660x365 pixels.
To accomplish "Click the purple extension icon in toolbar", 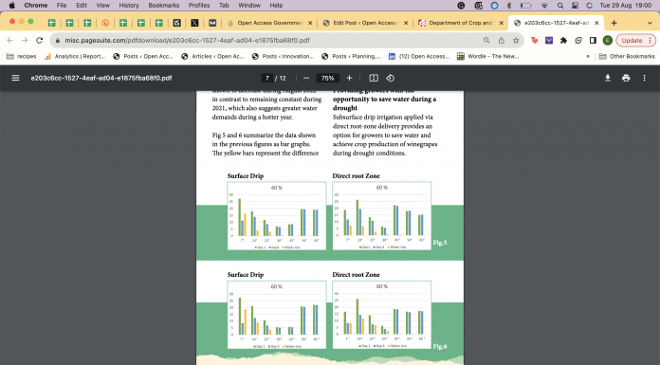I will (x=549, y=41).
